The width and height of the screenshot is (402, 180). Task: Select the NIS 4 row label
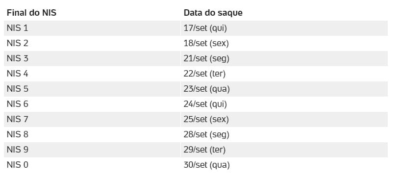(18, 74)
